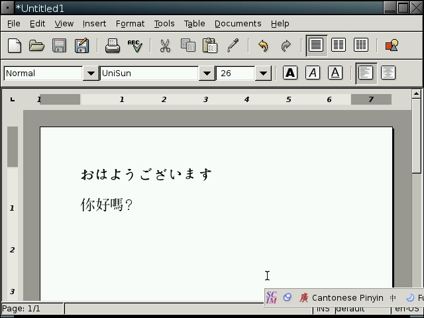Viewport: 424px width, 318px height.
Task: Click the Redo arrow icon
Action: 286,46
